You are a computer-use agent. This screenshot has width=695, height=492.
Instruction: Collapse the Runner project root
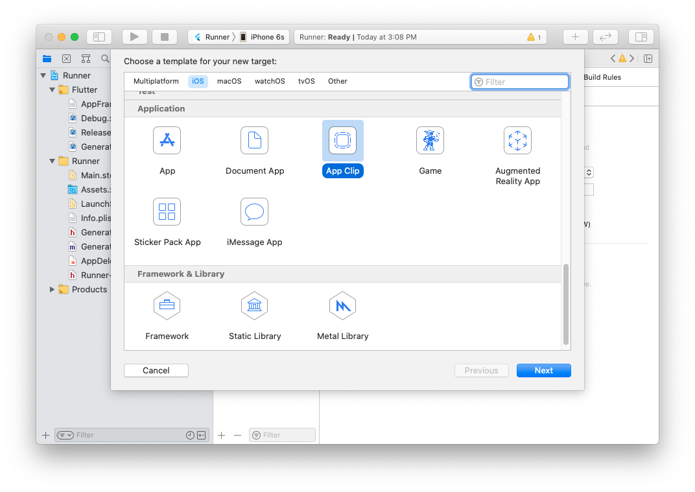coord(43,76)
